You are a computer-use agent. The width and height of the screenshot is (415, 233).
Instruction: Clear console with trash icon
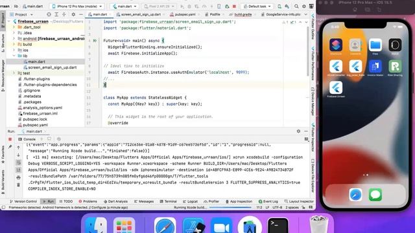click(18, 184)
